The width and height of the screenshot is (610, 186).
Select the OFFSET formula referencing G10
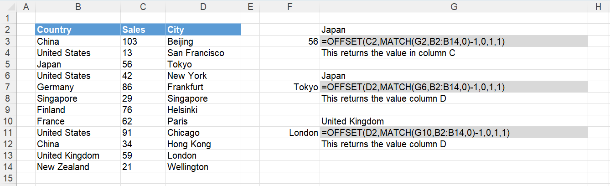coord(454,133)
